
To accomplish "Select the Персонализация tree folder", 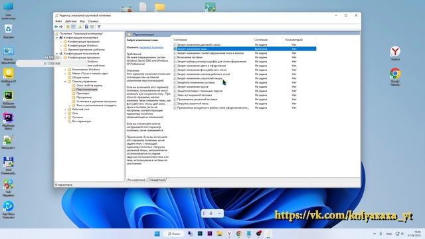I will click(x=87, y=90).
